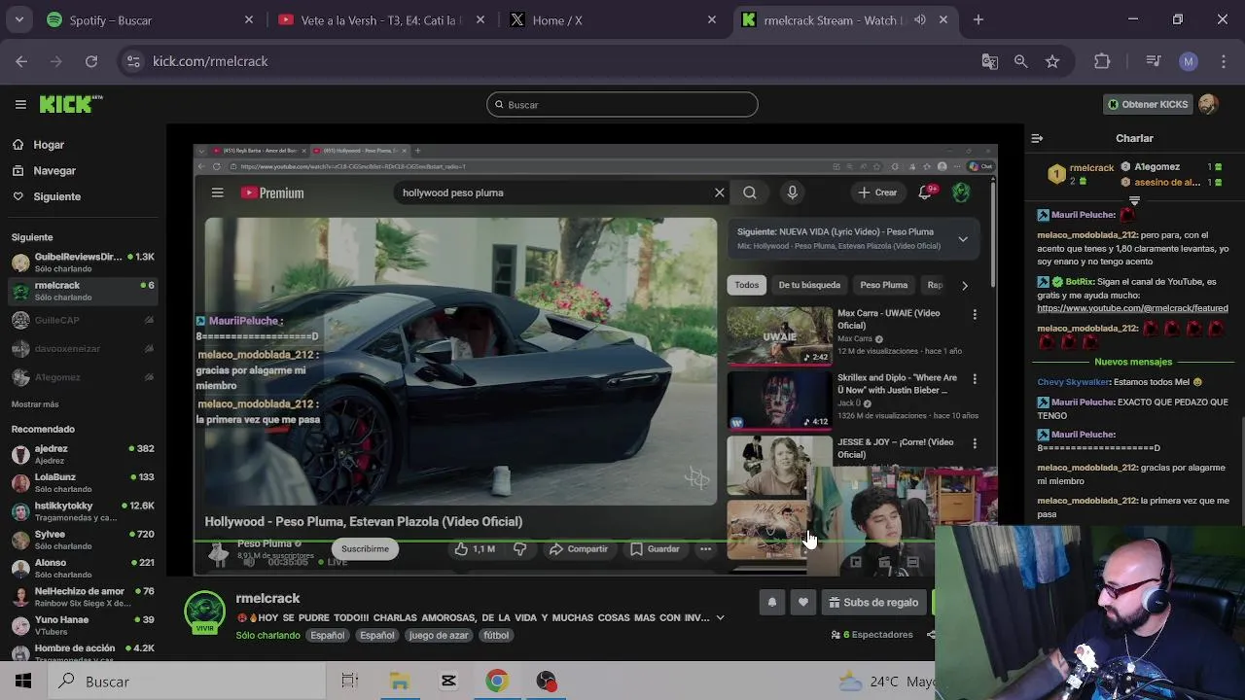This screenshot has width=1245, height=700.
Task: Go forward in the browser
Action: coord(56,61)
